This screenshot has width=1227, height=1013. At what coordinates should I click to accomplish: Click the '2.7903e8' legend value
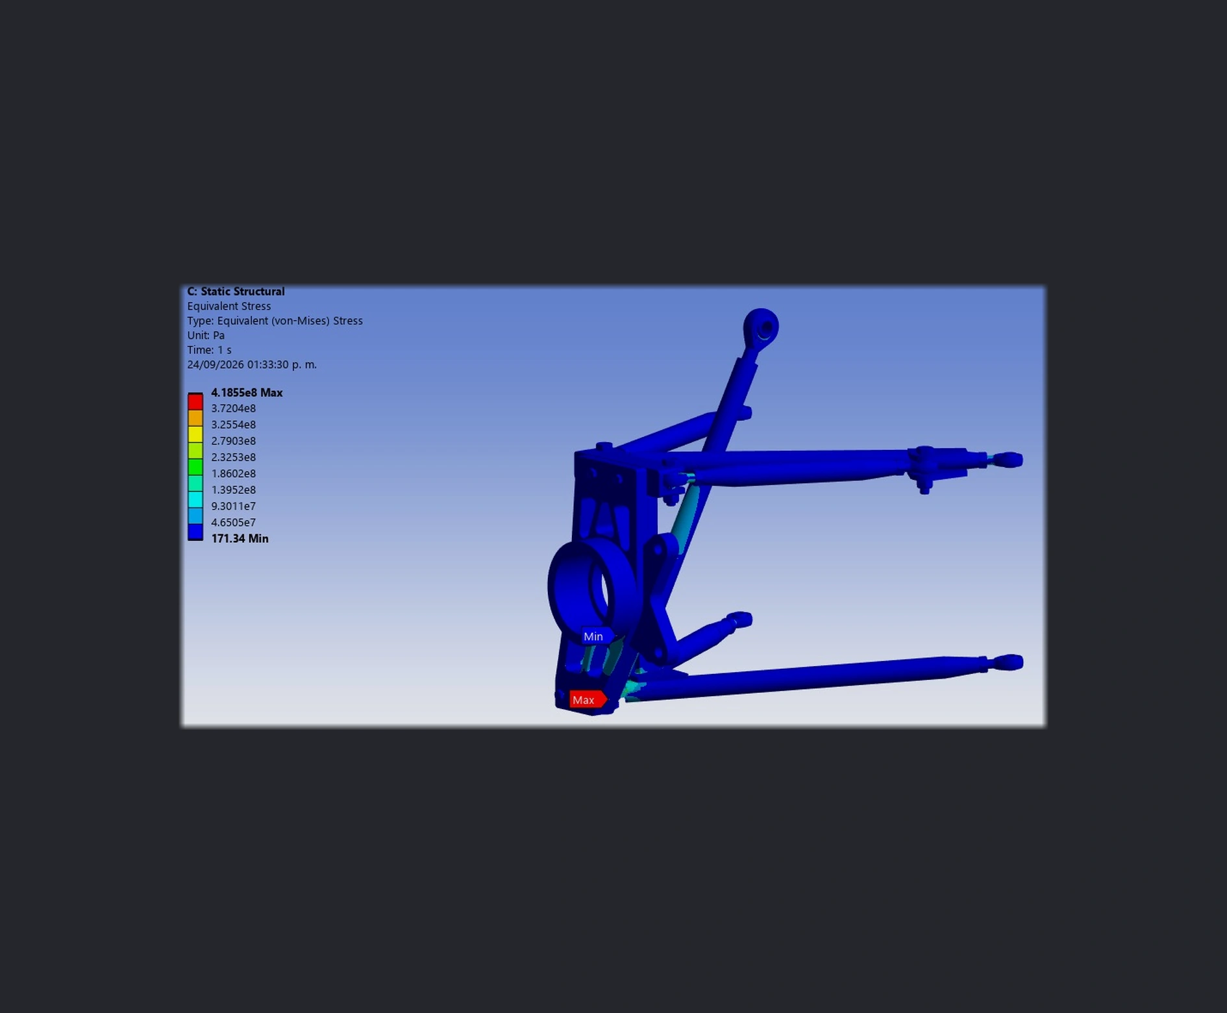tap(233, 441)
